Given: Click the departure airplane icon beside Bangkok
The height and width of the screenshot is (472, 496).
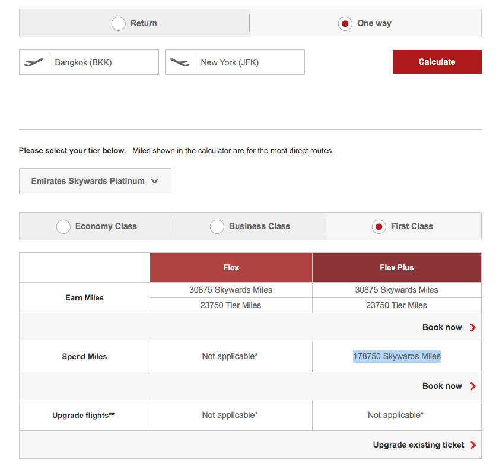Looking at the screenshot, I should coord(34,62).
